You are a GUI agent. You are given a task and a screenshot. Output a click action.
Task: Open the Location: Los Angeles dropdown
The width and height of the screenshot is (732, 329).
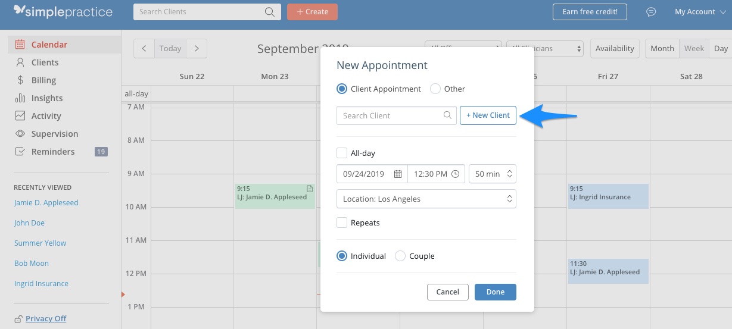point(426,199)
